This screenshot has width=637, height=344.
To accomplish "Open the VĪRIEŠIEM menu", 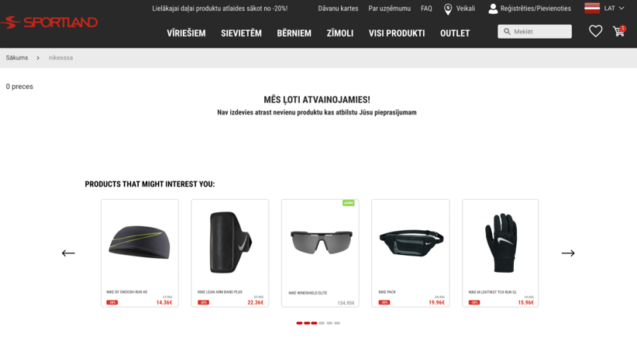I will 186,33.
